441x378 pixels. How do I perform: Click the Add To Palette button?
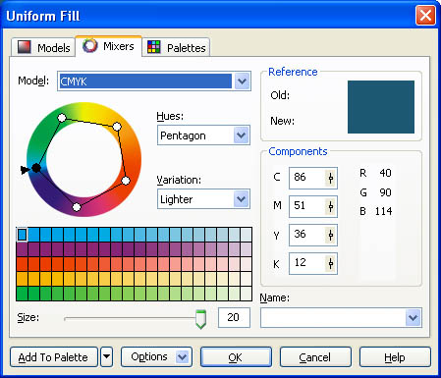[54, 357]
